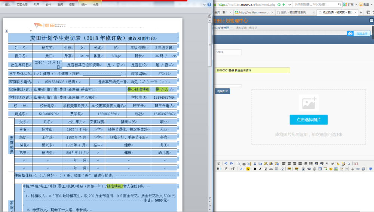This screenshot has width=374, height=212.
Task: Toggle HTML source view in the editor
Action: [219, 164]
